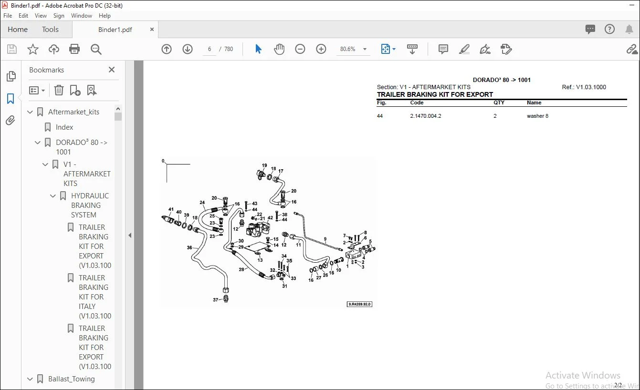Toggle scrolling mode toolbar icon
This screenshot has width=640, height=390.
tap(412, 49)
